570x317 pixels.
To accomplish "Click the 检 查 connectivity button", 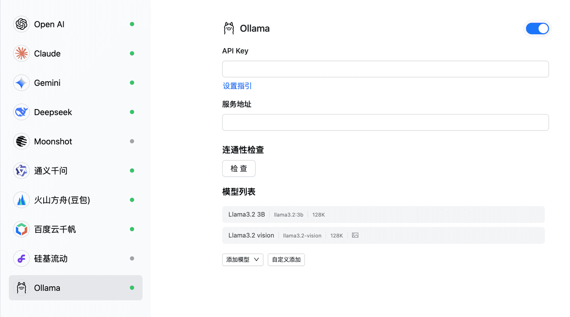I will [x=239, y=169].
